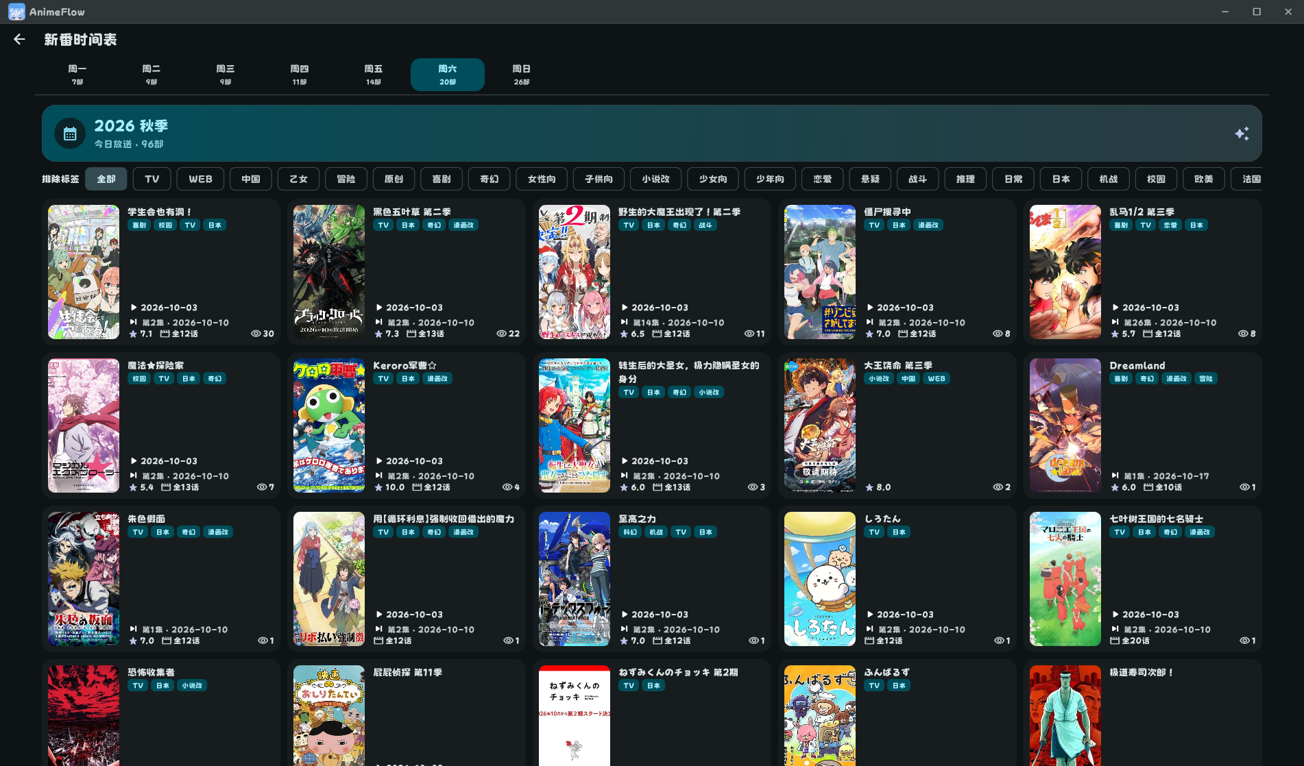
Task: Click the 用【循环利息】强制收回借出的魔力 title
Action: 444,519
